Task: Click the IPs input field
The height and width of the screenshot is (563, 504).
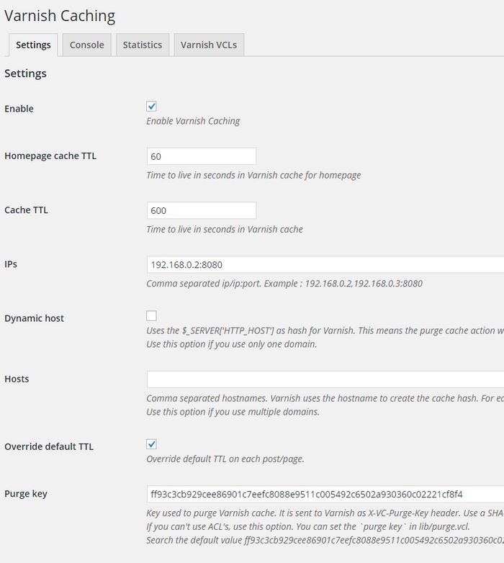Action: coord(325,265)
